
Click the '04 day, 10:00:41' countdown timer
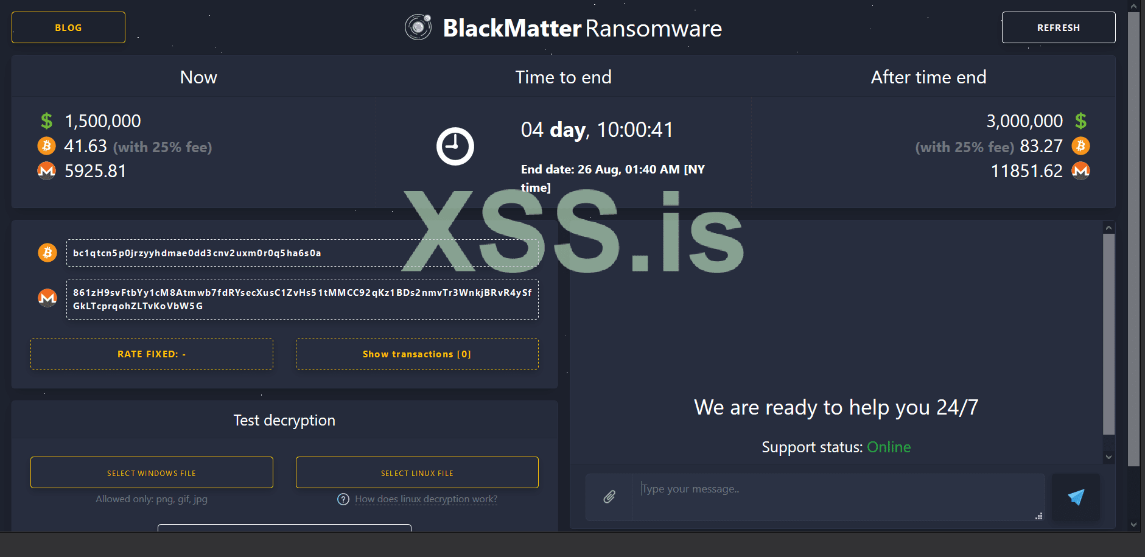pos(597,130)
